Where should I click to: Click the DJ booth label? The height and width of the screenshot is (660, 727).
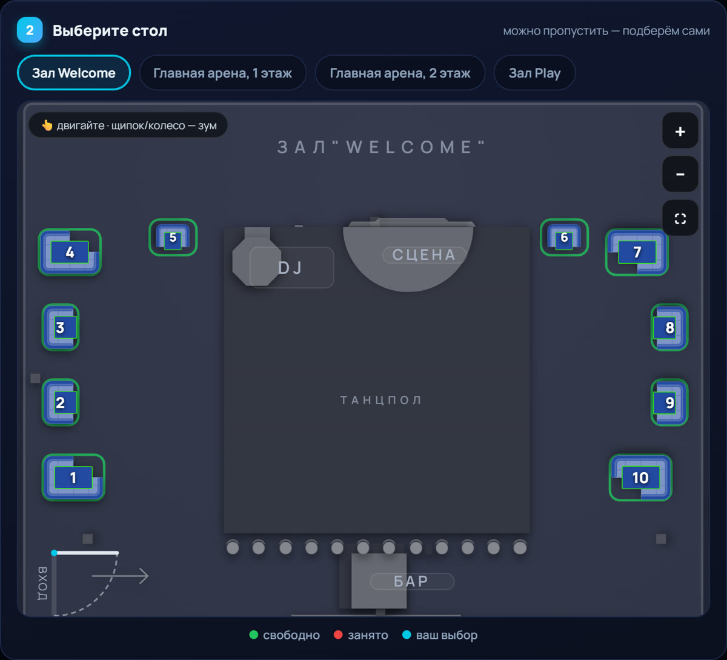click(291, 268)
